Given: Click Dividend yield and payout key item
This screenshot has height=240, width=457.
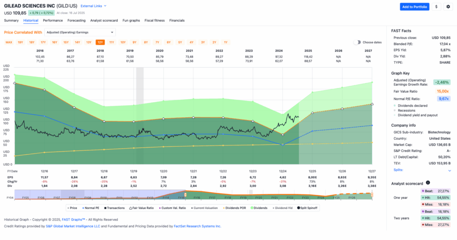Looking at the screenshot, I should tap(417, 115).
